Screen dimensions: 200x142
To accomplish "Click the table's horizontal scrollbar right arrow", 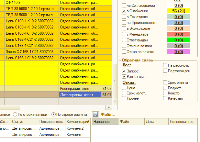I will pos(109,107).
